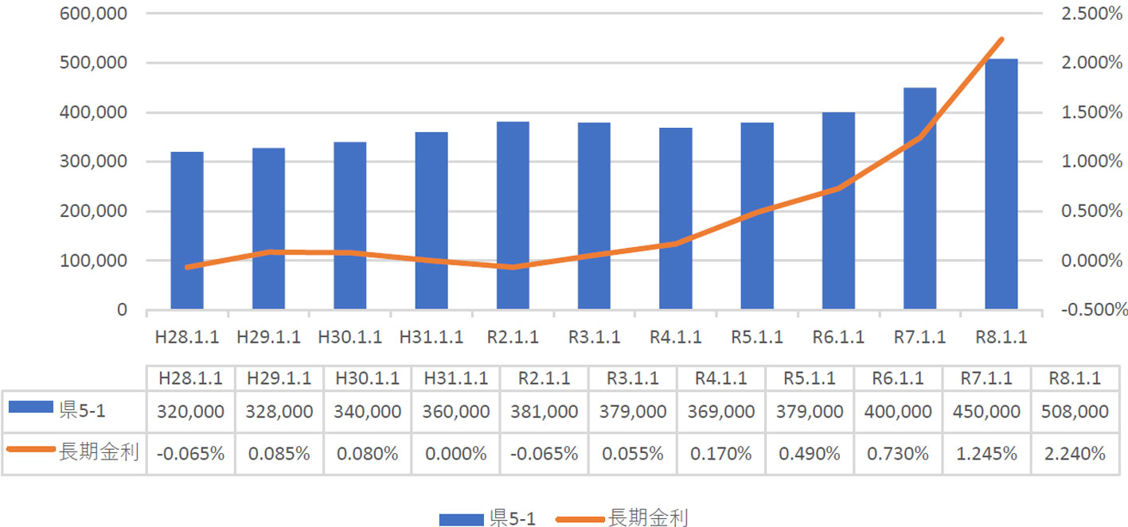Click the blue bar above H28.1.1
This screenshot has height=527, width=1128.
[x=186, y=231]
